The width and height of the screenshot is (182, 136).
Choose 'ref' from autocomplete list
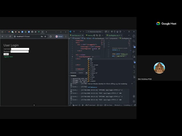pos(110,61)
